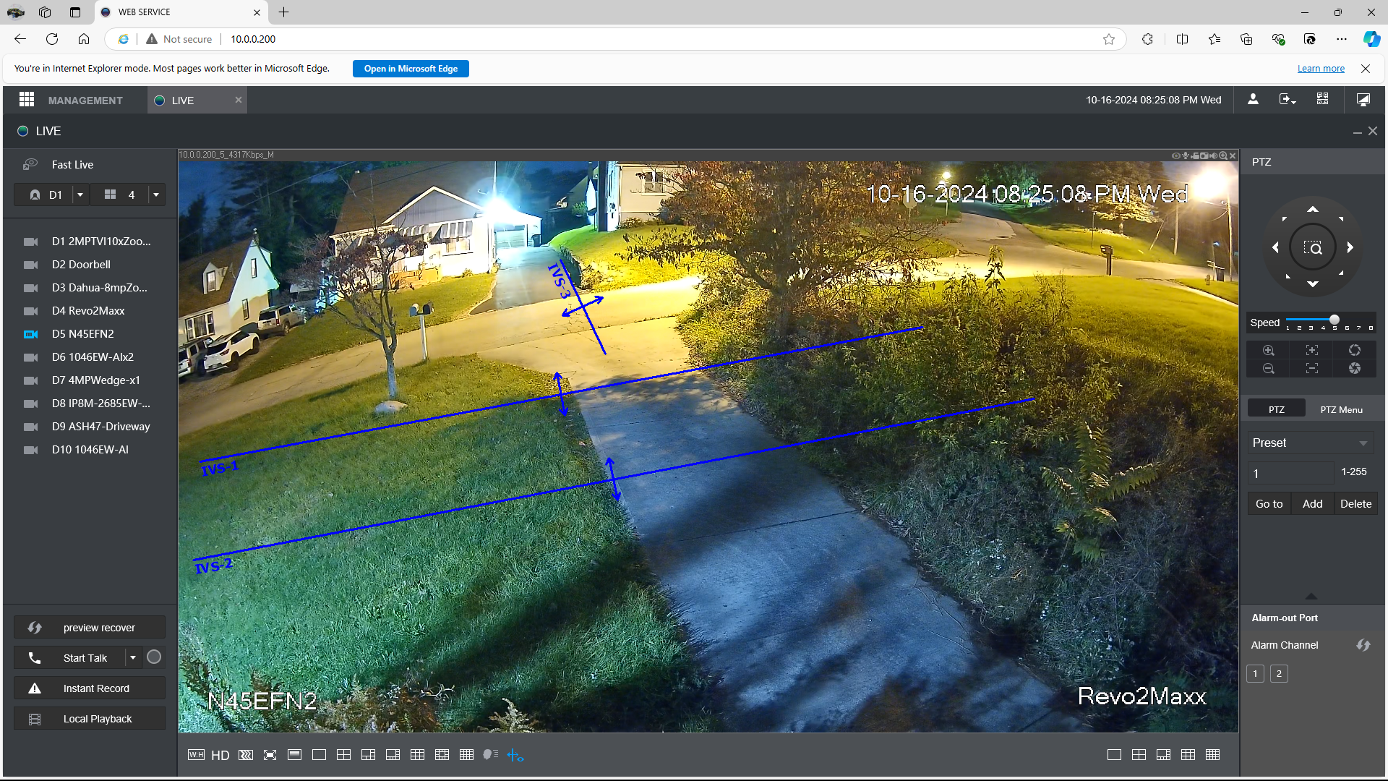Open the iris with PTZ iris plus
Viewport: 1388px width, 781px height.
pyautogui.click(x=1355, y=350)
